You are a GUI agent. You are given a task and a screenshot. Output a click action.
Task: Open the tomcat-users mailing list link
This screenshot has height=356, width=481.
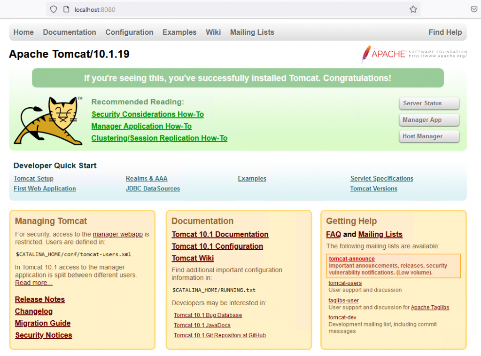click(x=345, y=283)
